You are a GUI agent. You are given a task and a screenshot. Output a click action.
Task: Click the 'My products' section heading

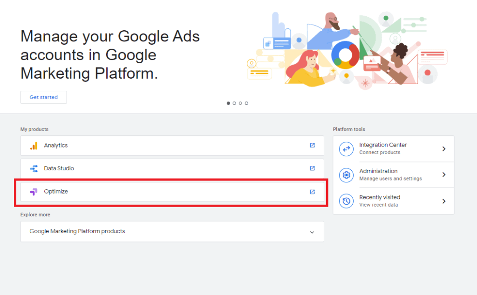34,129
